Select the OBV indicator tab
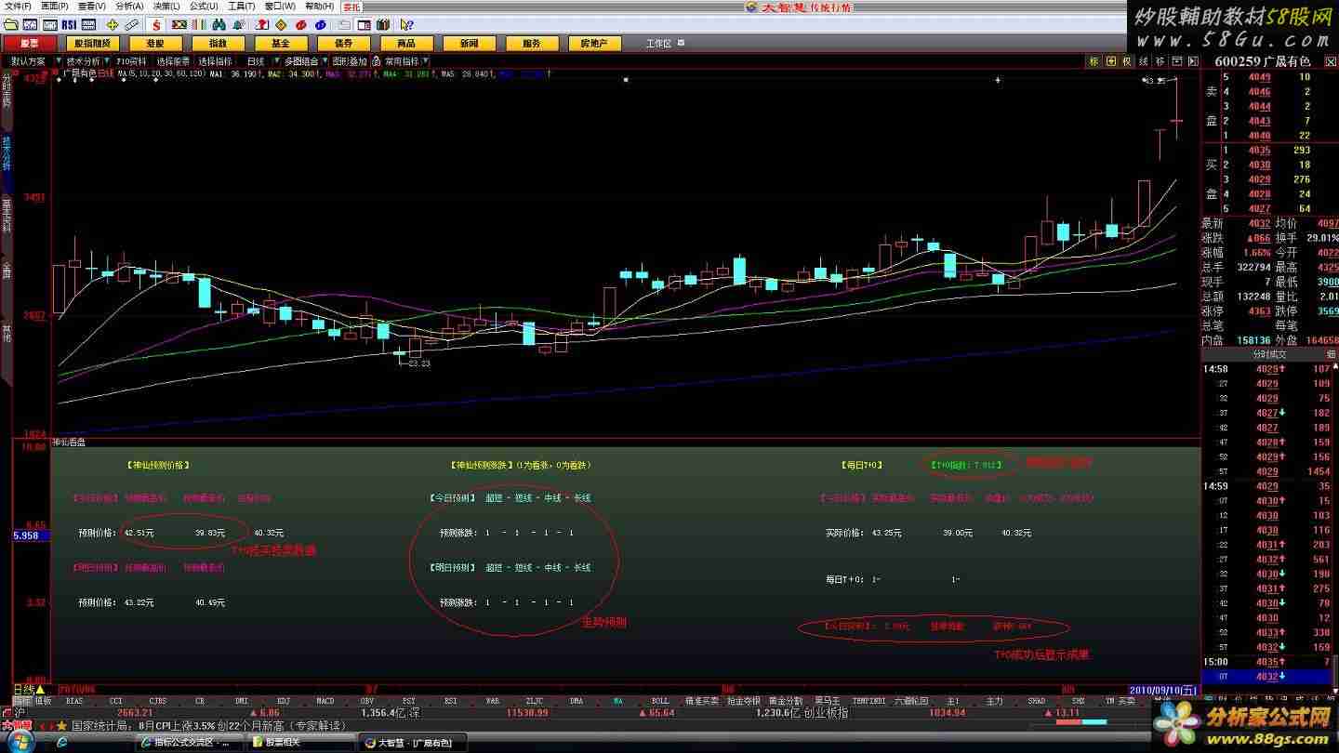The height and width of the screenshot is (753, 1339). coord(366,701)
